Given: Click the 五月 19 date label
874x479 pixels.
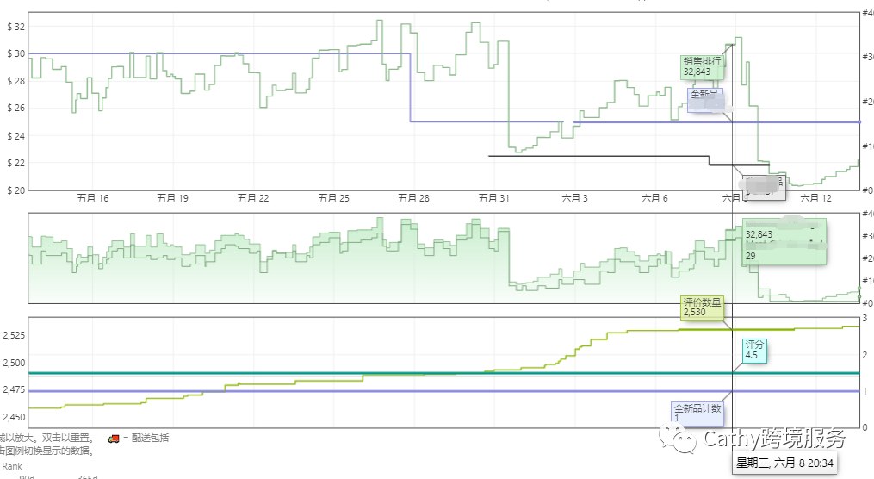Looking at the screenshot, I should pos(172,198).
